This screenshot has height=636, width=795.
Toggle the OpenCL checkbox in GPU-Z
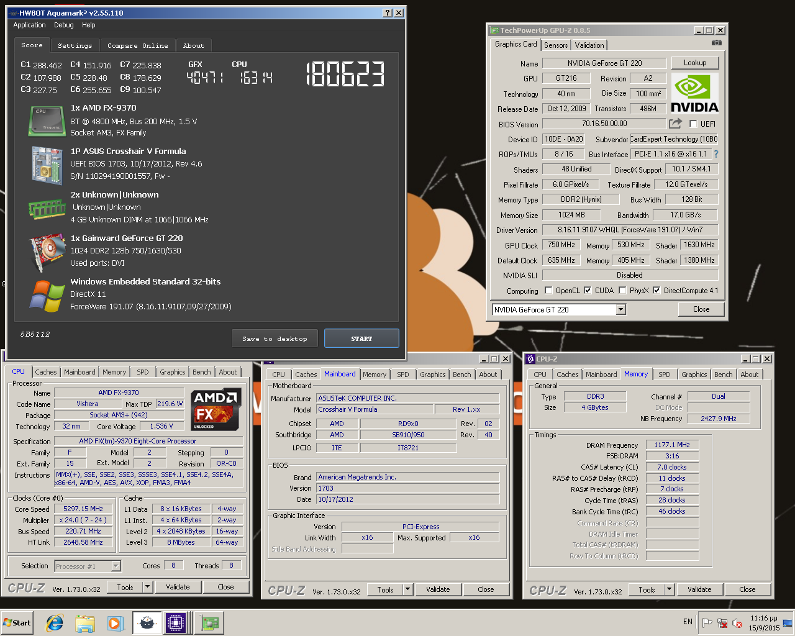coord(548,290)
